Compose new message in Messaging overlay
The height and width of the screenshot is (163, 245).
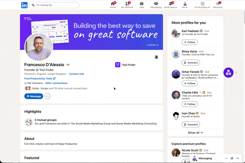(232, 158)
